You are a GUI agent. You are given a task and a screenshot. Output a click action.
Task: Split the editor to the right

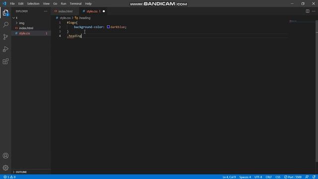pos(308,11)
